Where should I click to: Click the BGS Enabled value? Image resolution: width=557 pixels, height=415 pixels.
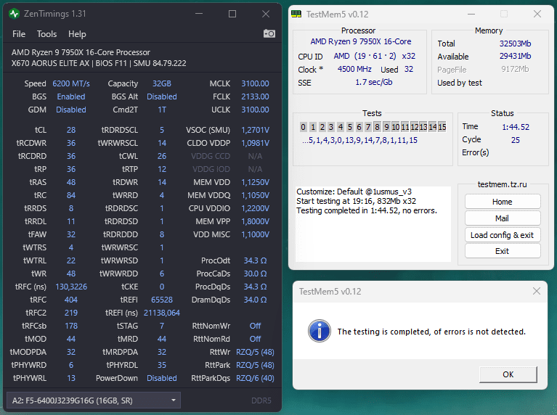coord(71,96)
